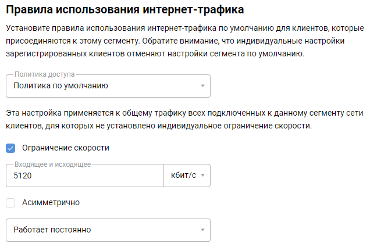Screen dimensions: 370x247
Task: Enable the "Асимметрично" checkbox
Action: (10, 203)
